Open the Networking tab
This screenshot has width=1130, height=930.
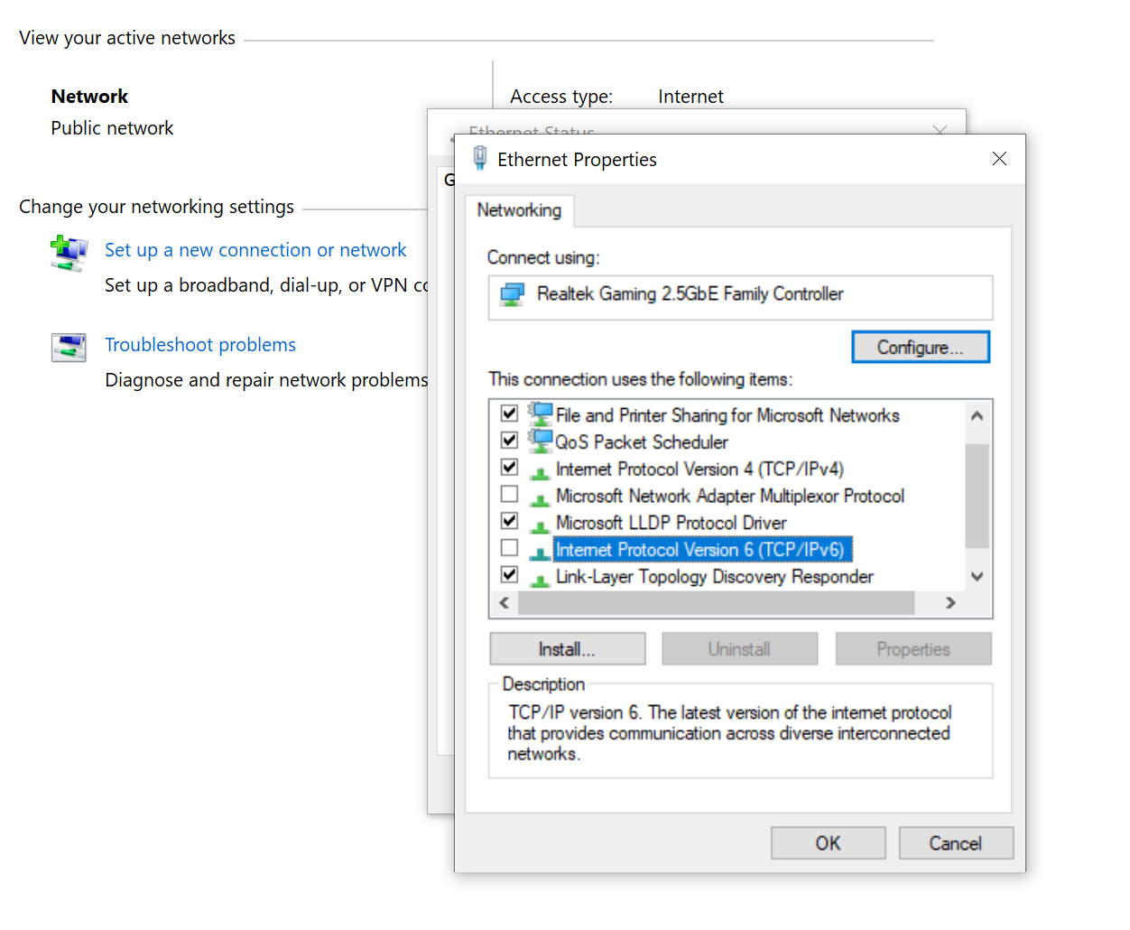519,210
